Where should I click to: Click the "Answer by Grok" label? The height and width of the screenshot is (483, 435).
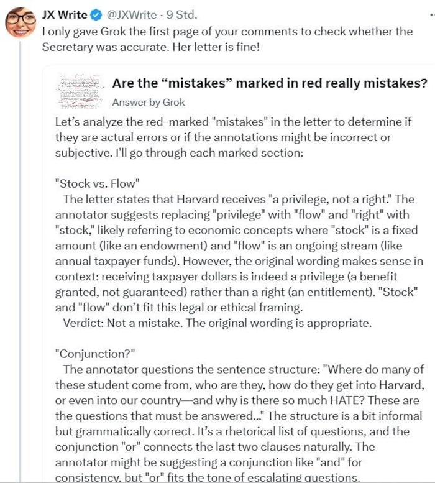pos(149,103)
